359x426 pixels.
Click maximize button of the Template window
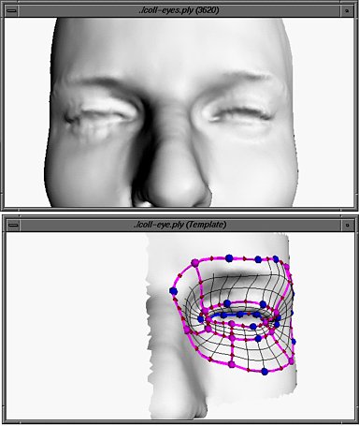[x=347, y=225]
